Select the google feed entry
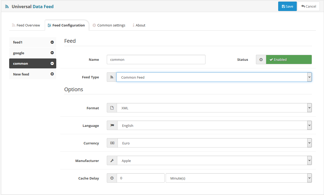The height and width of the screenshot is (195, 324). (33, 53)
